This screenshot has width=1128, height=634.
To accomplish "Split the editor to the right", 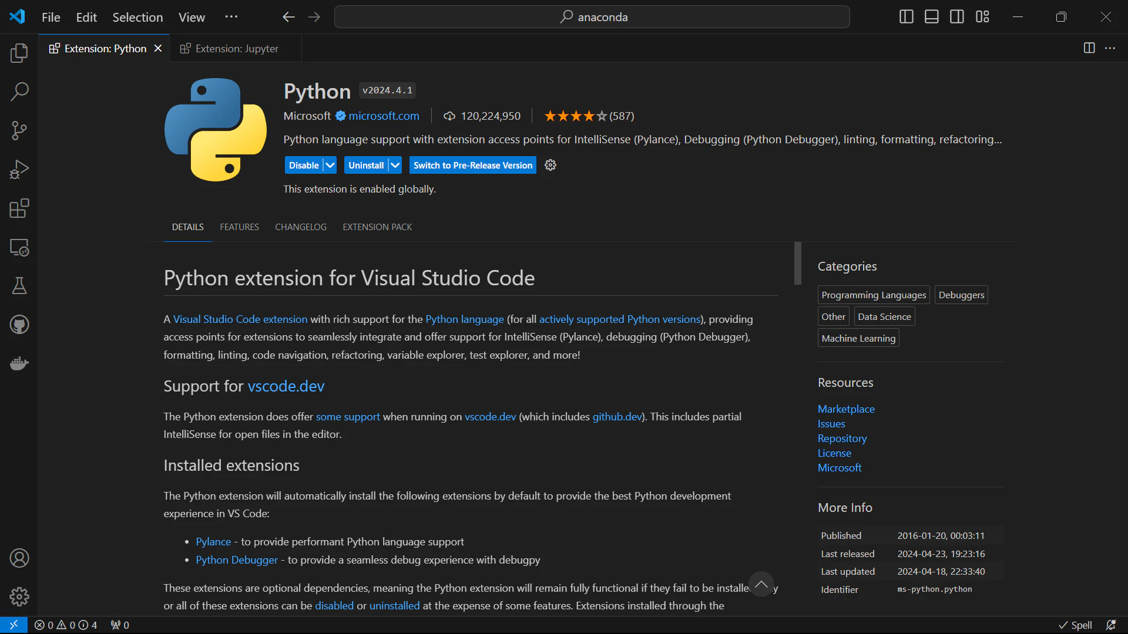I will (1089, 48).
